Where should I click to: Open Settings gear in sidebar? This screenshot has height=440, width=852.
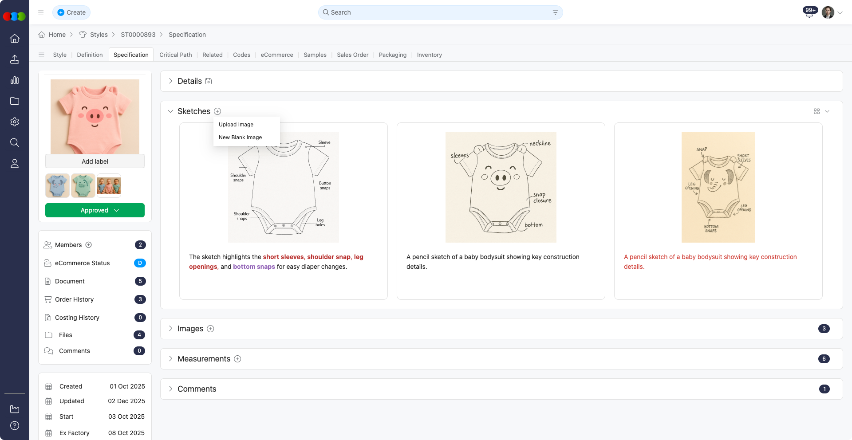15,122
